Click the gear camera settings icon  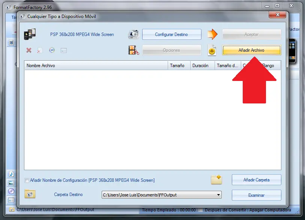[x=134, y=34]
